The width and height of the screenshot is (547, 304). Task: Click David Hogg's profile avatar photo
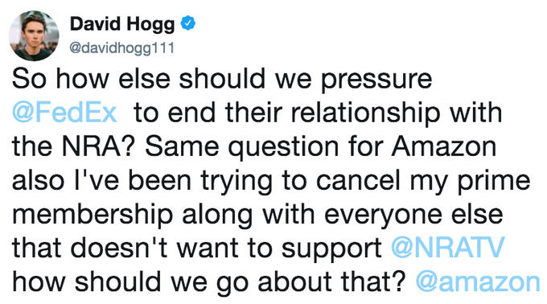click(34, 35)
